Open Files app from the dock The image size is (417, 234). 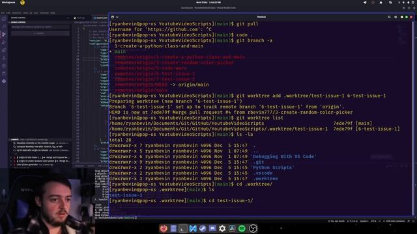point(173,228)
